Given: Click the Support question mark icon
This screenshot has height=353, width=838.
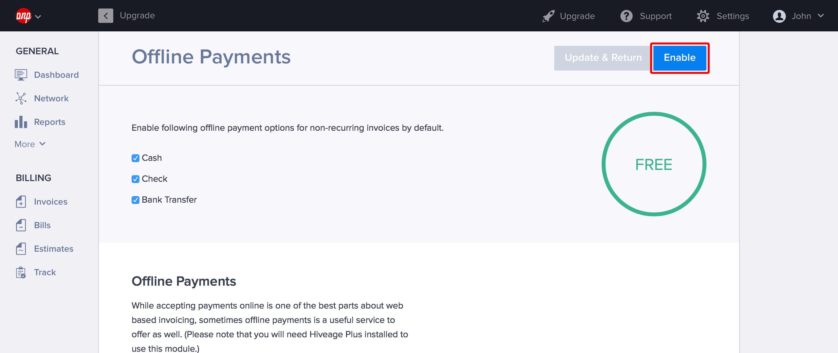Looking at the screenshot, I should click(626, 16).
